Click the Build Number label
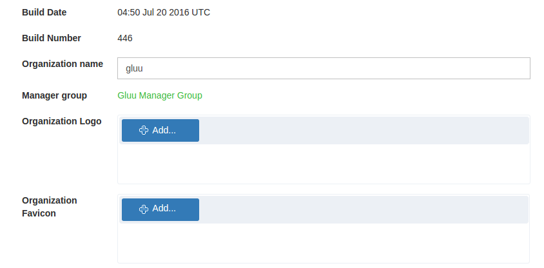Viewport: 544px width, 268px height. tap(52, 38)
